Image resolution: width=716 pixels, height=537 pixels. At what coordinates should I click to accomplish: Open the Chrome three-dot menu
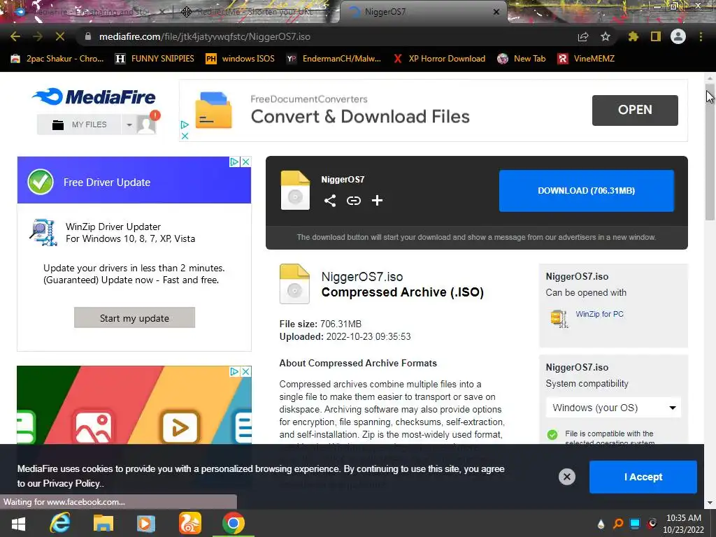tap(701, 36)
